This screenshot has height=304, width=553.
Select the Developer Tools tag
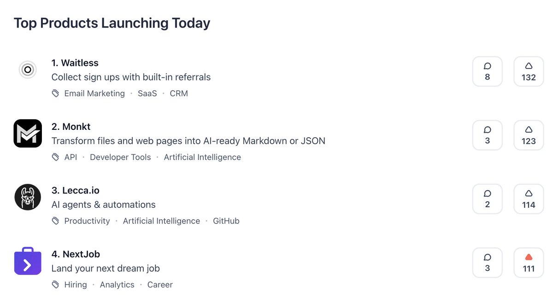tap(120, 157)
